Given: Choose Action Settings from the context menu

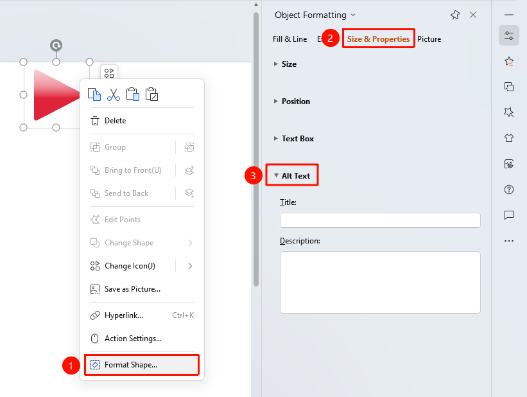Looking at the screenshot, I should pyautogui.click(x=142, y=339).
